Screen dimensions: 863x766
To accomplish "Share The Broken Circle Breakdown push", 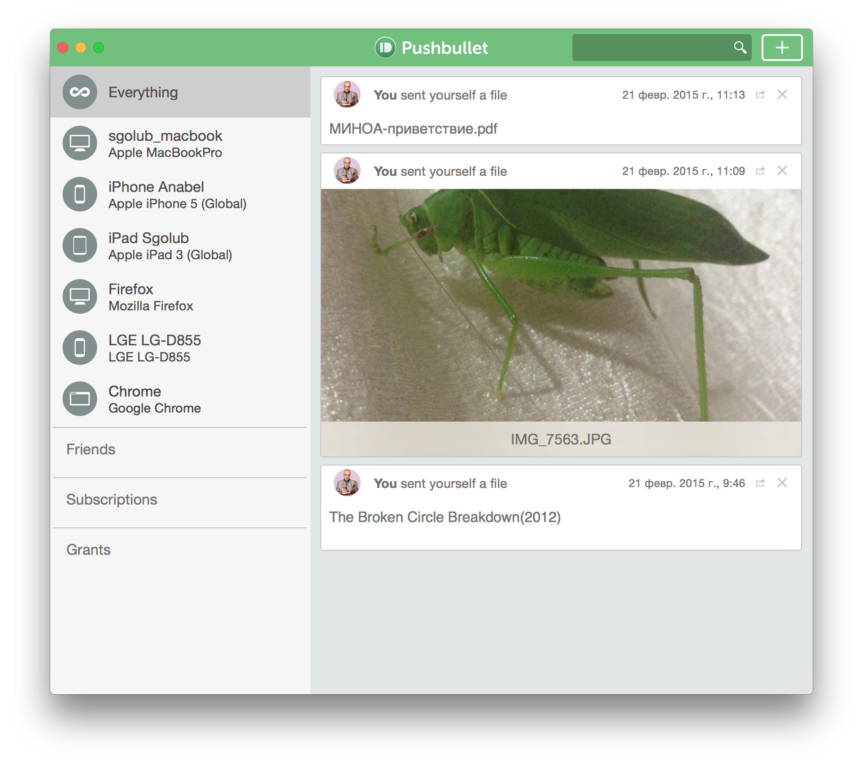I will [x=760, y=483].
